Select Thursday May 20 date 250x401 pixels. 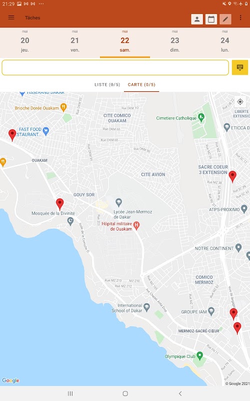[24, 41]
